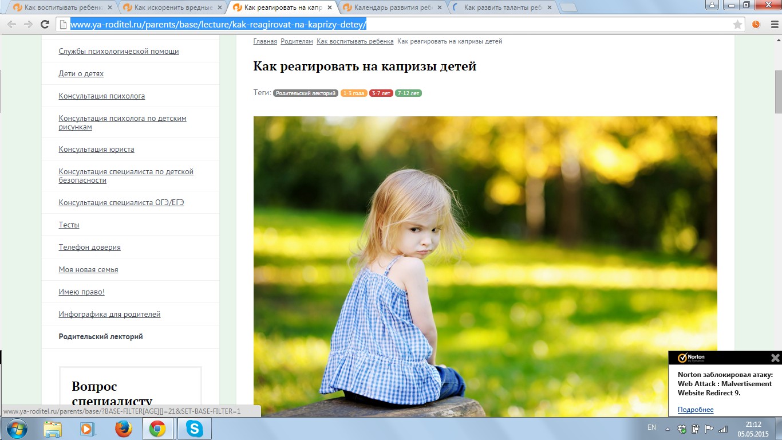Close the Norton notification popup
This screenshot has width=782, height=440.
point(775,358)
